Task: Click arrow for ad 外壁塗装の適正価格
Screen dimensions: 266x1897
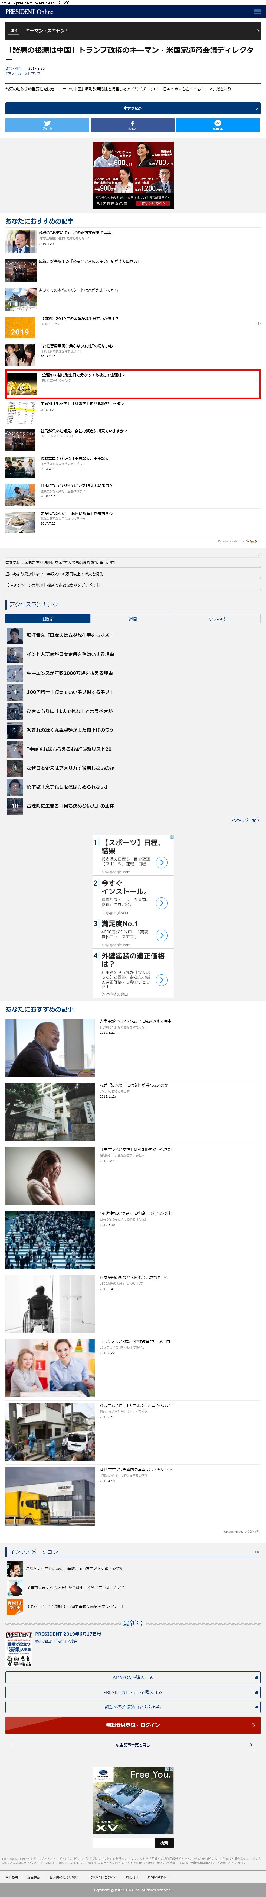Action: (162, 980)
